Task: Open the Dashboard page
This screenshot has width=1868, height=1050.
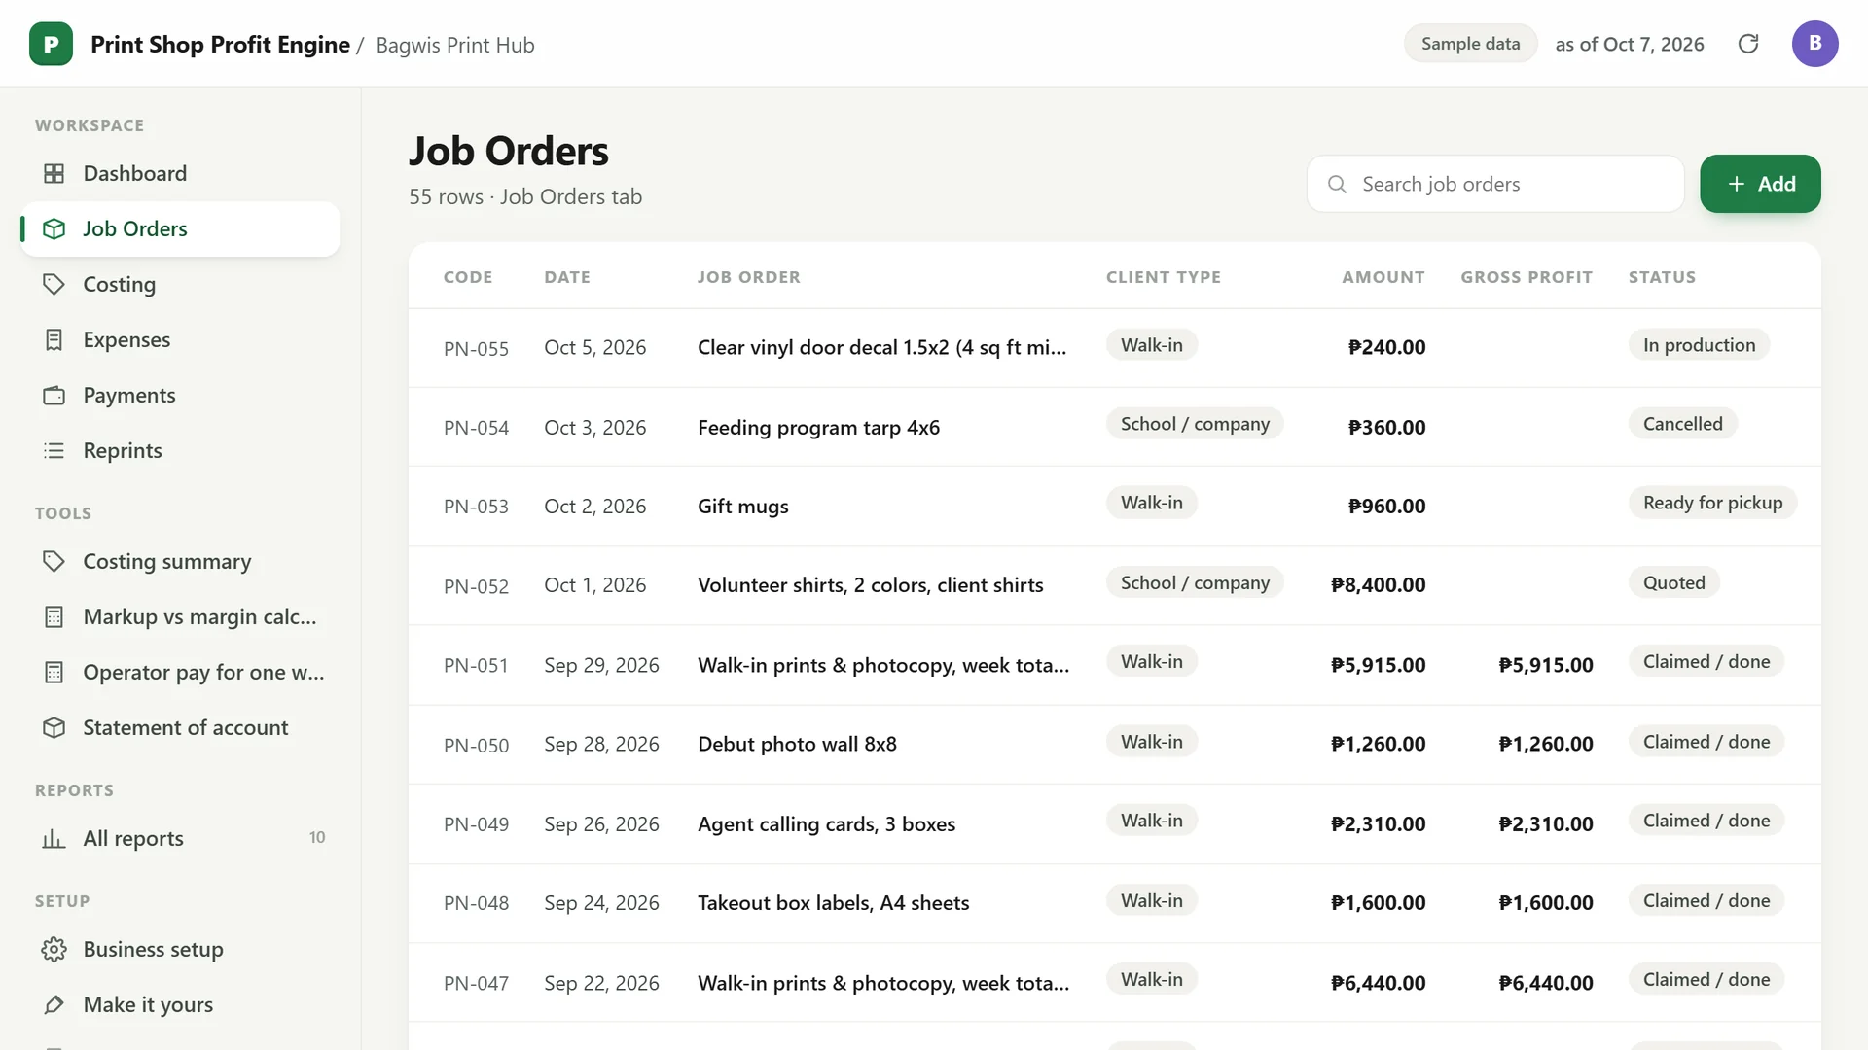Action: pyautogui.click(x=181, y=173)
